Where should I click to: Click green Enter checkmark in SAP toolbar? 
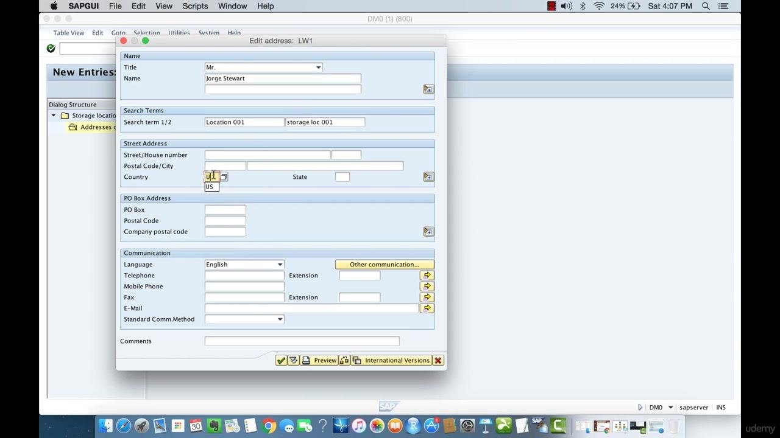pyautogui.click(x=51, y=48)
